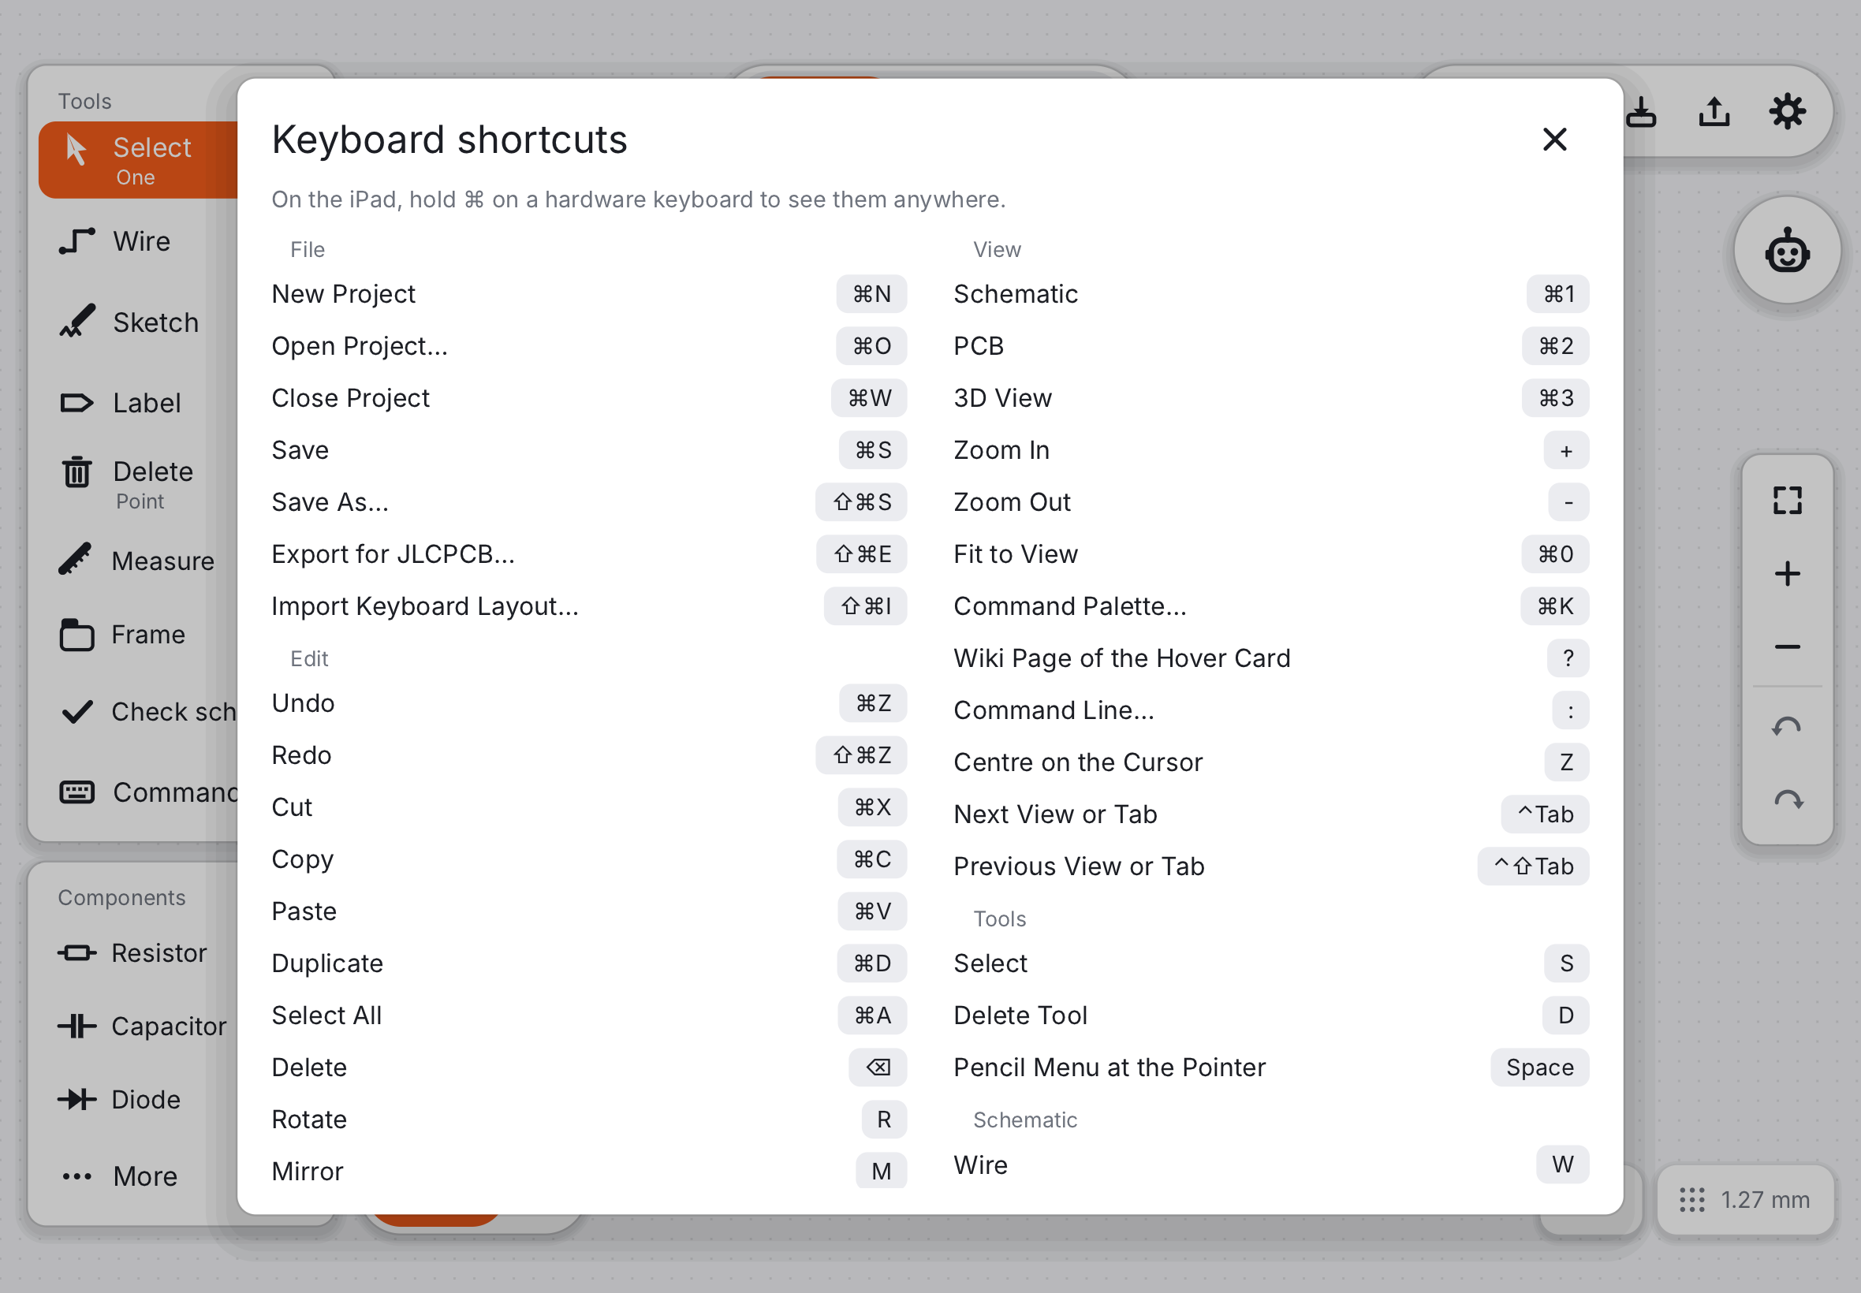Activate the Delete Point tool

click(x=138, y=483)
